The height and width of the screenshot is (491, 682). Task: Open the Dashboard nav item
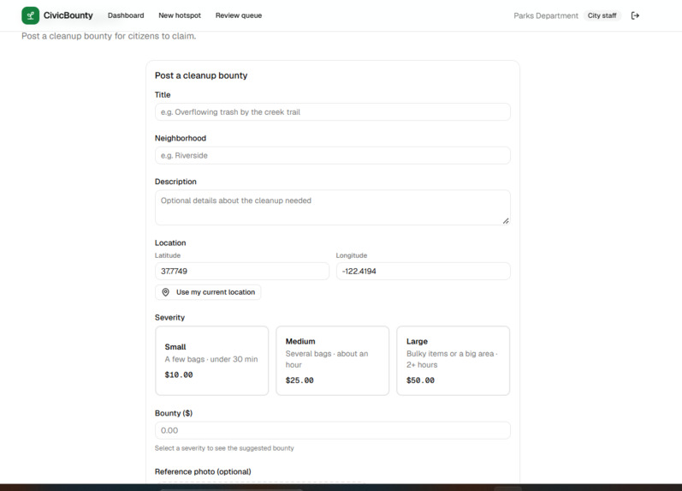click(126, 15)
